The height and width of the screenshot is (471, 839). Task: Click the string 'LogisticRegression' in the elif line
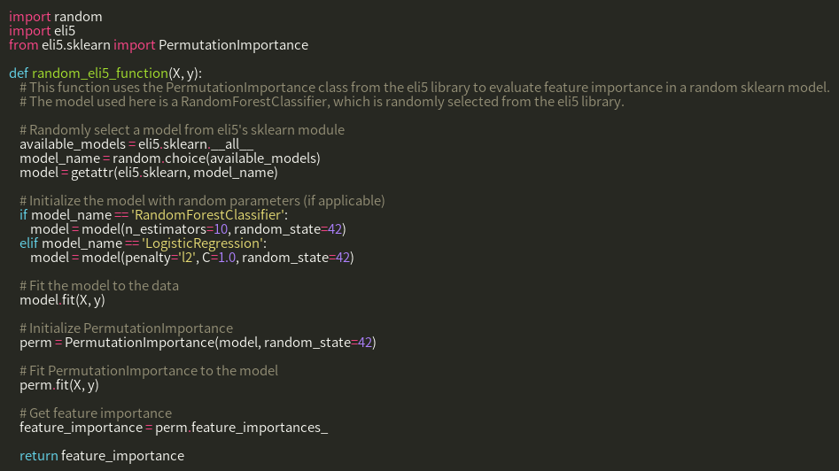202,243
